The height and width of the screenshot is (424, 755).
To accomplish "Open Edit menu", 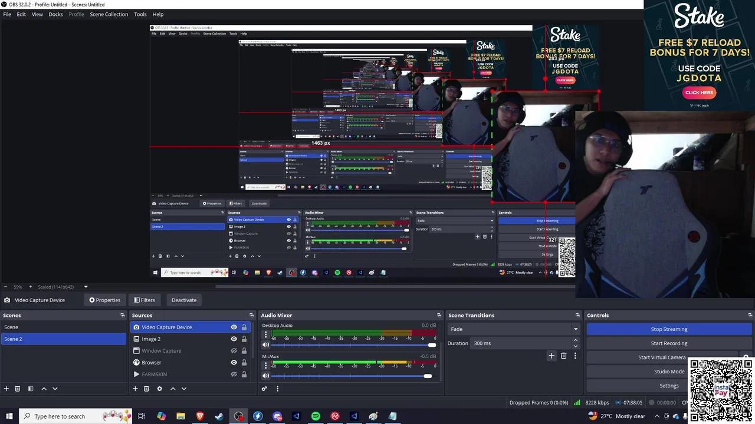I will click(x=21, y=14).
